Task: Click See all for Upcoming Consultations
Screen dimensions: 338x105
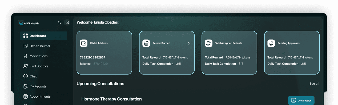Action: (314, 84)
